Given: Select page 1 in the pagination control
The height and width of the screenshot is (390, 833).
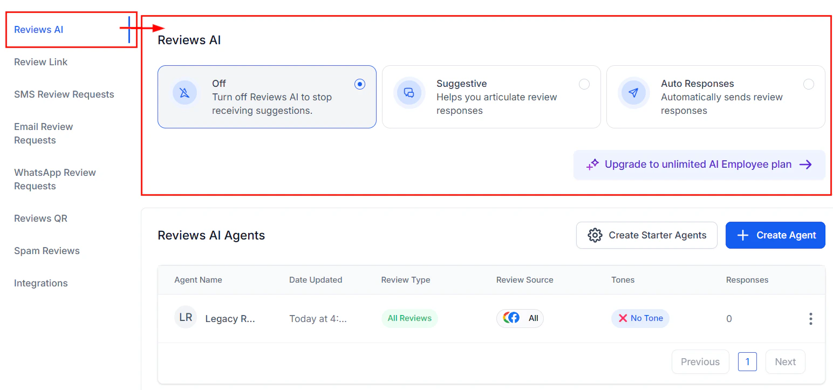Looking at the screenshot, I should pyautogui.click(x=747, y=361).
